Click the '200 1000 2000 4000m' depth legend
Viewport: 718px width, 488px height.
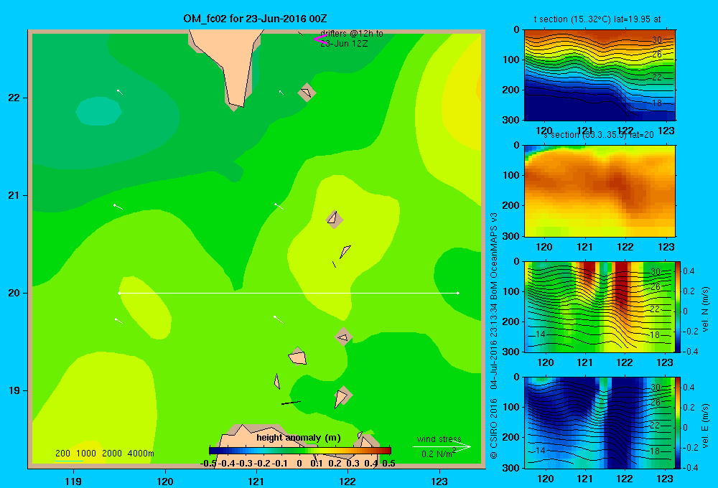pos(104,454)
